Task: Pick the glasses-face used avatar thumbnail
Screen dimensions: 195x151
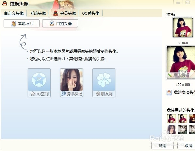Action: (183, 130)
